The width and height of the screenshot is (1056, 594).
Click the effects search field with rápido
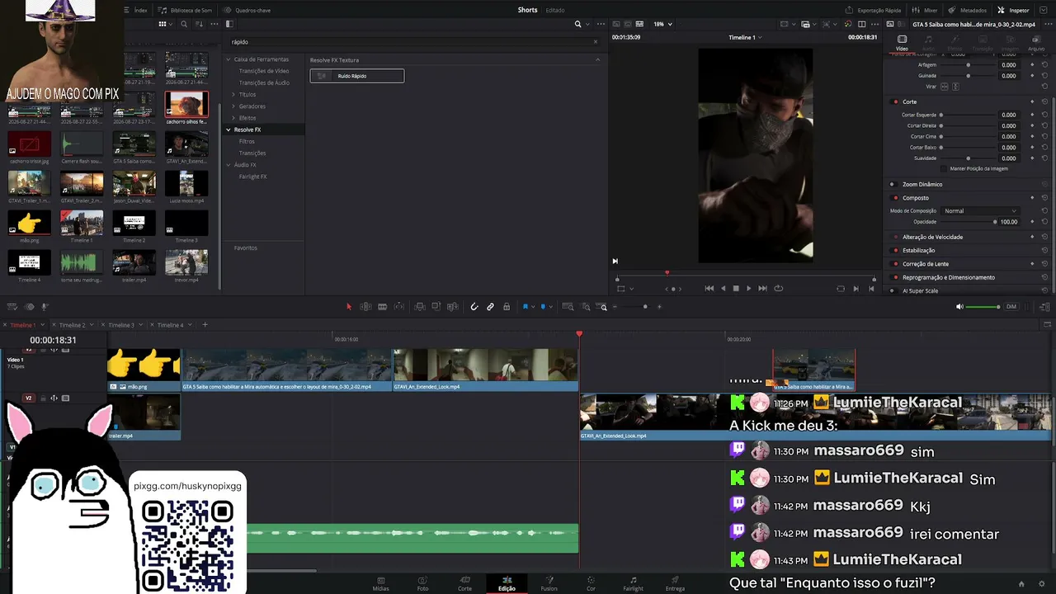coord(408,42)
